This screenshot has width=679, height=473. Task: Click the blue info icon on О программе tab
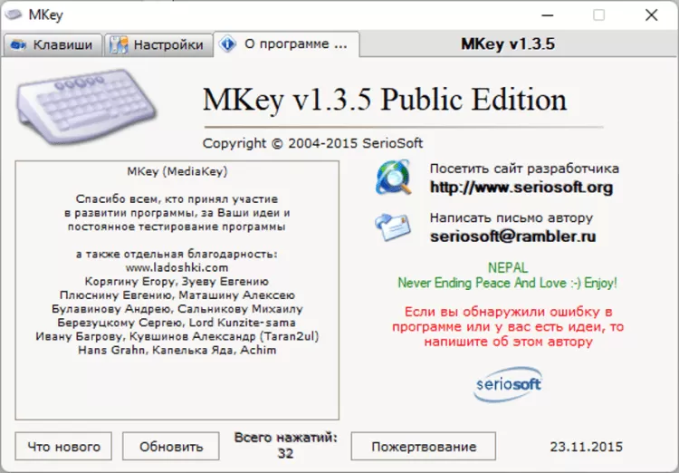pyautogui.click(x=228, y=43)
